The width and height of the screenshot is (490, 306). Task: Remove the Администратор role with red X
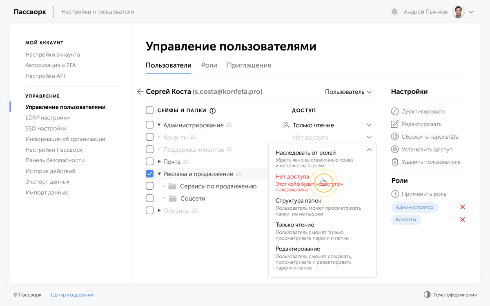coord(463,207)
